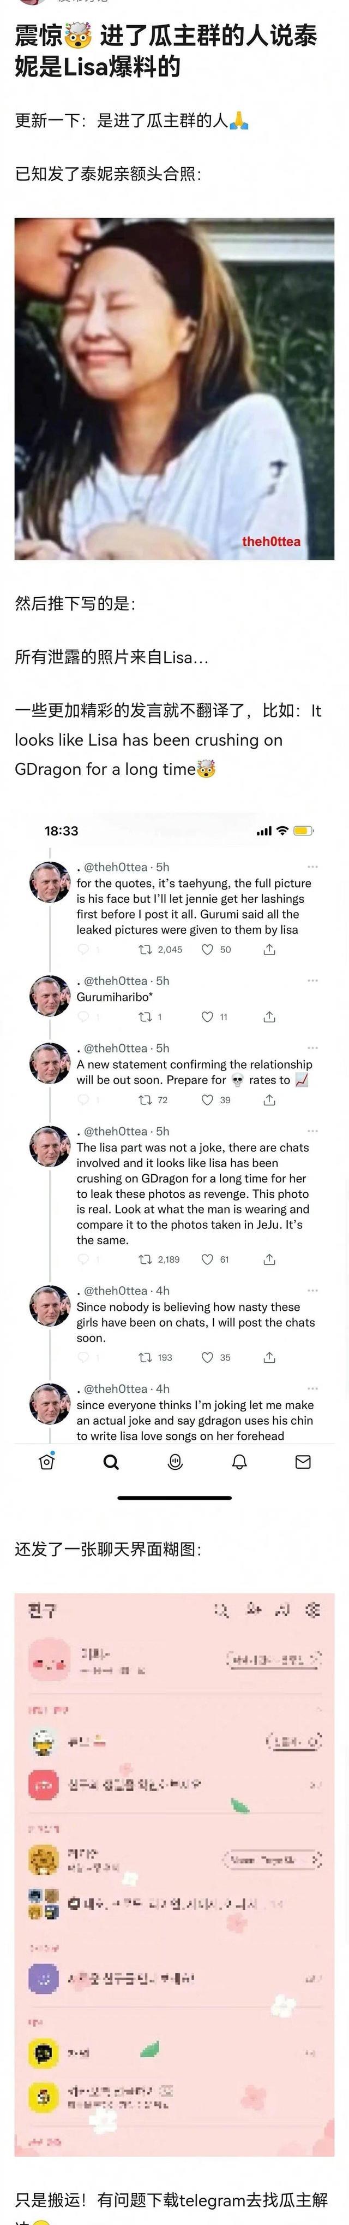Open more options on 'new statement' tweet
The width and height of the screenshot is (349, 2225).
click(313, 1047)
